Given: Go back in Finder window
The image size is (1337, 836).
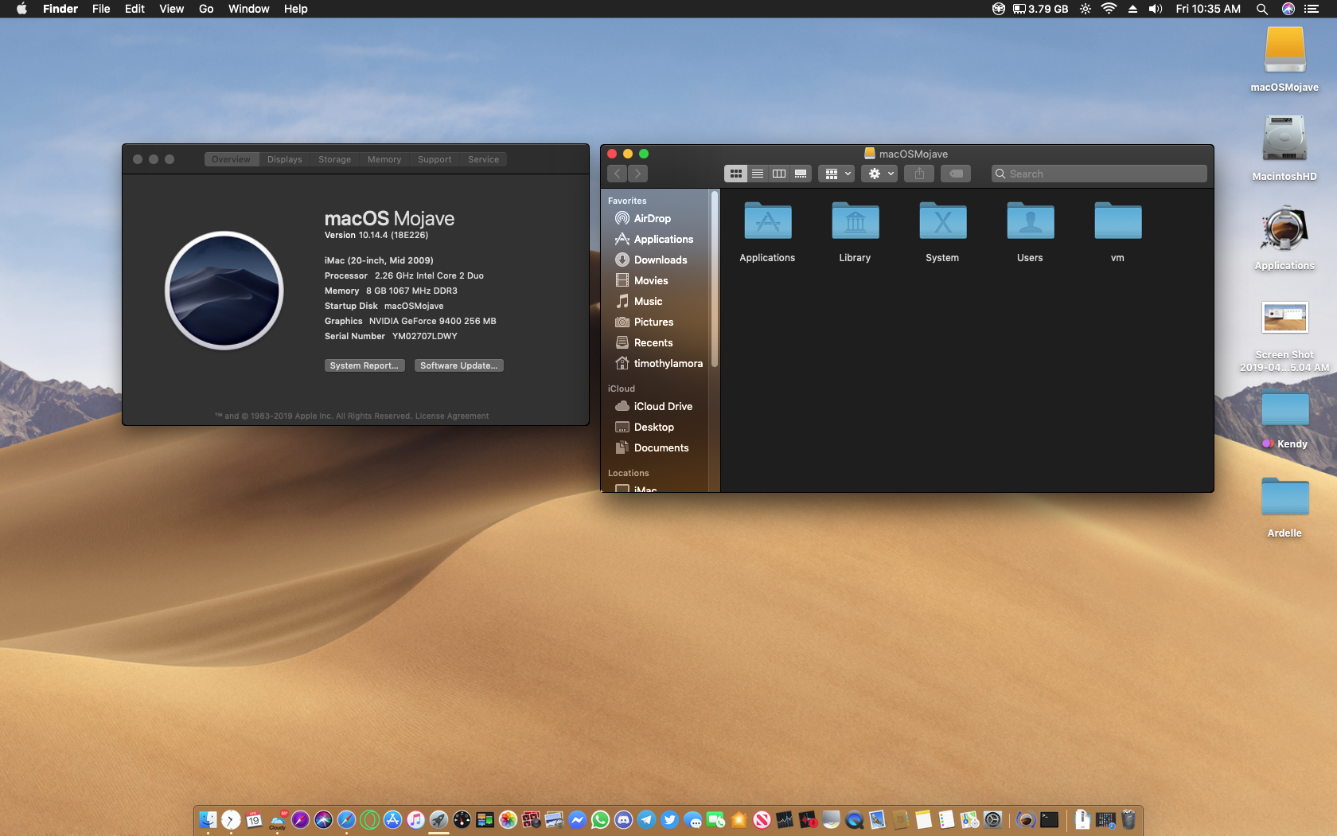Looking at the screenshot, I should pos(618,174).
